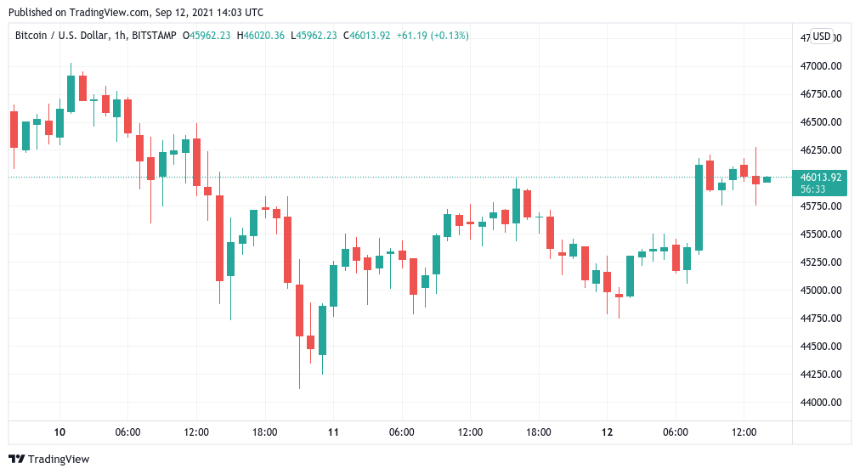Click the Bitcoin / U.S. Dollar symbol title
The width and height of the screenshot is (860, 474).
[62, 36]
